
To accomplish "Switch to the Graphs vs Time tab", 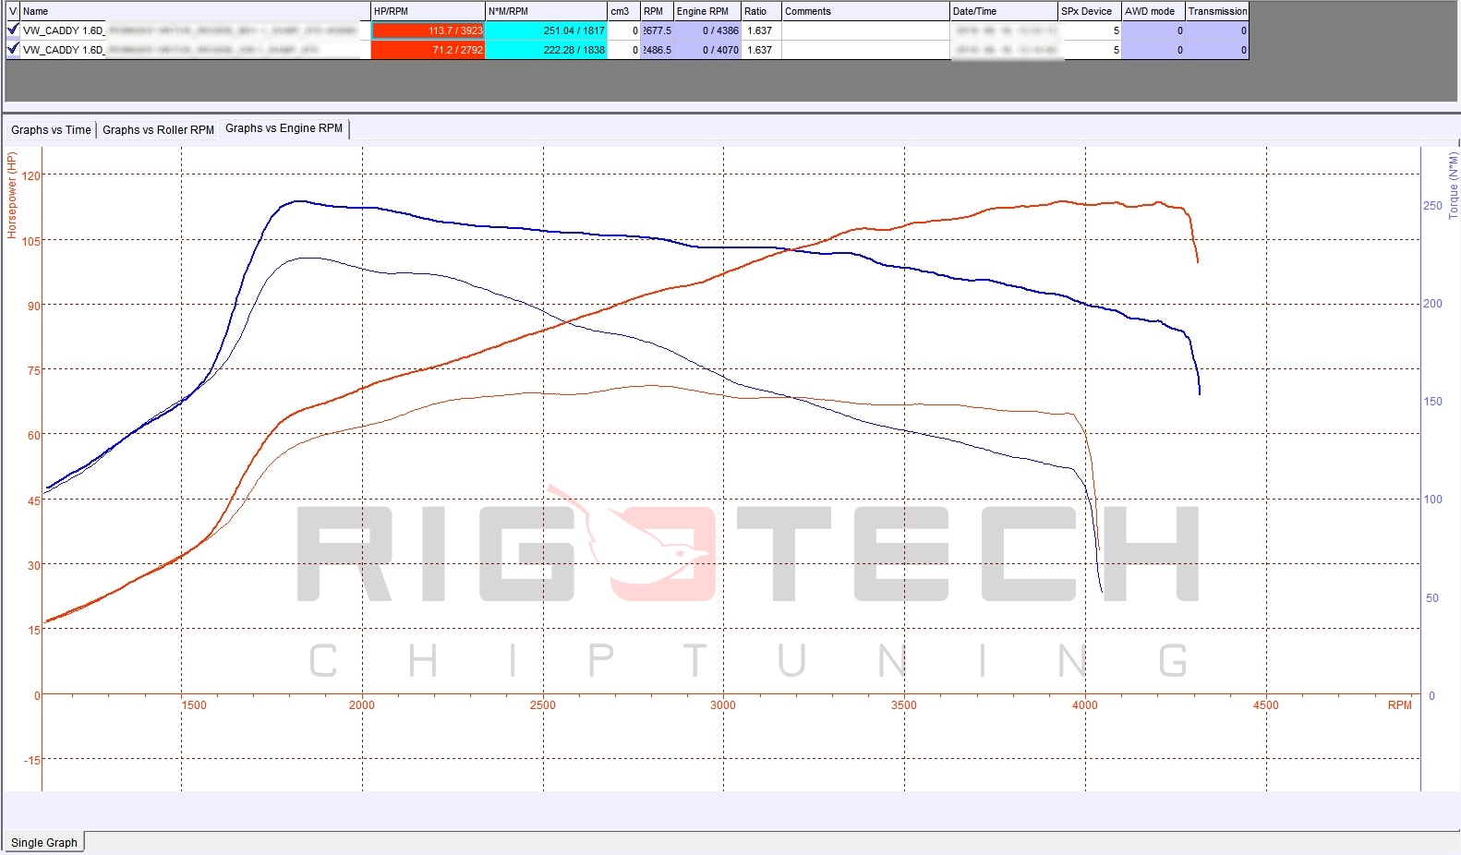I will 51,130.
